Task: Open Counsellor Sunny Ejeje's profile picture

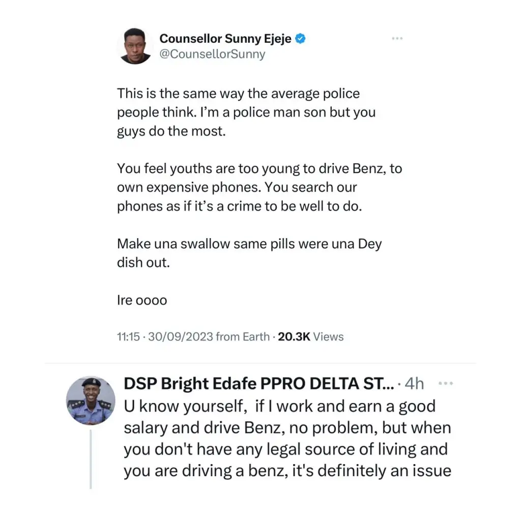Action: 135,46
